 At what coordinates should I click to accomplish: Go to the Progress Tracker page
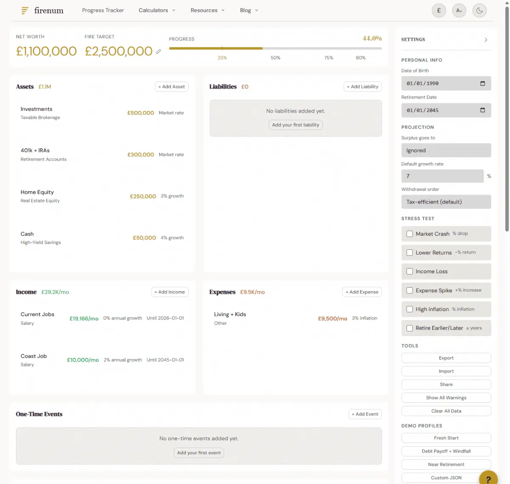[103, 10]
